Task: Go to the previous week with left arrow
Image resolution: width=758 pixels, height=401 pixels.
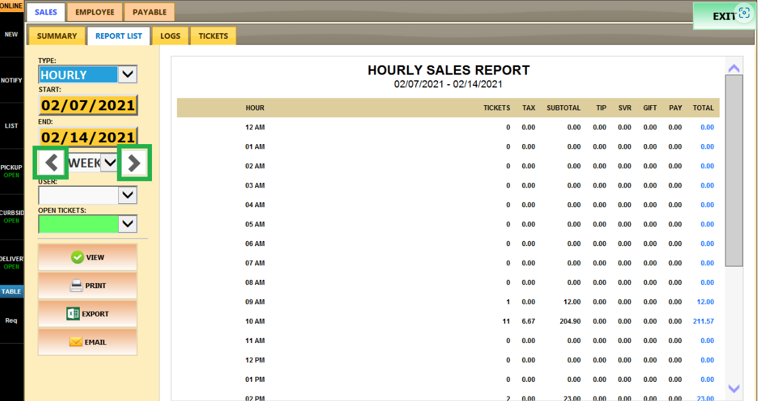Action: click(50, 163)
